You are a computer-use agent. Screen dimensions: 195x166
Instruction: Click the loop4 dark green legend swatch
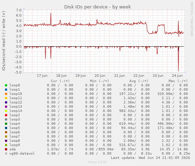point(6,124)
